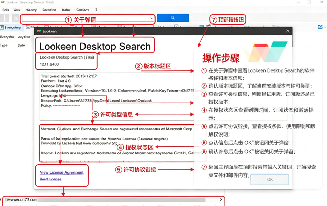Click the back navigation arrows in the toolbar

(4, 18)
